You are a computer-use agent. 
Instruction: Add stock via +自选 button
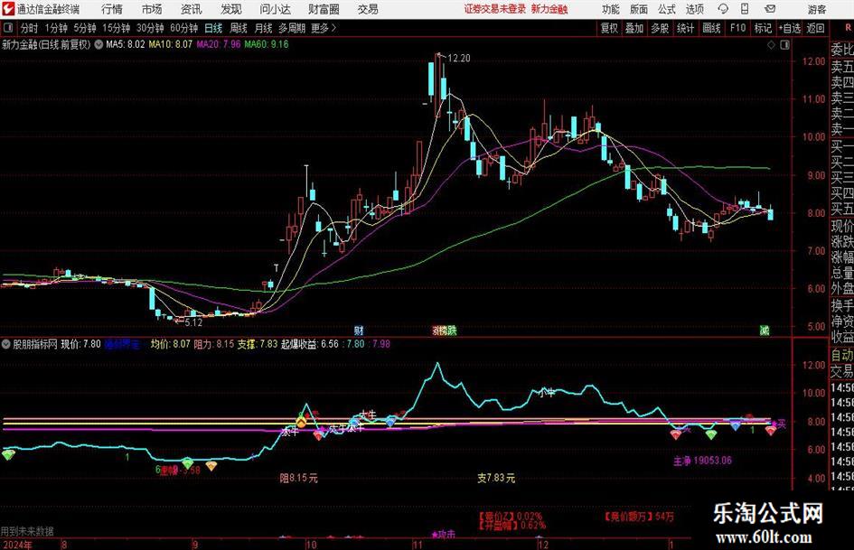(790, 28)
